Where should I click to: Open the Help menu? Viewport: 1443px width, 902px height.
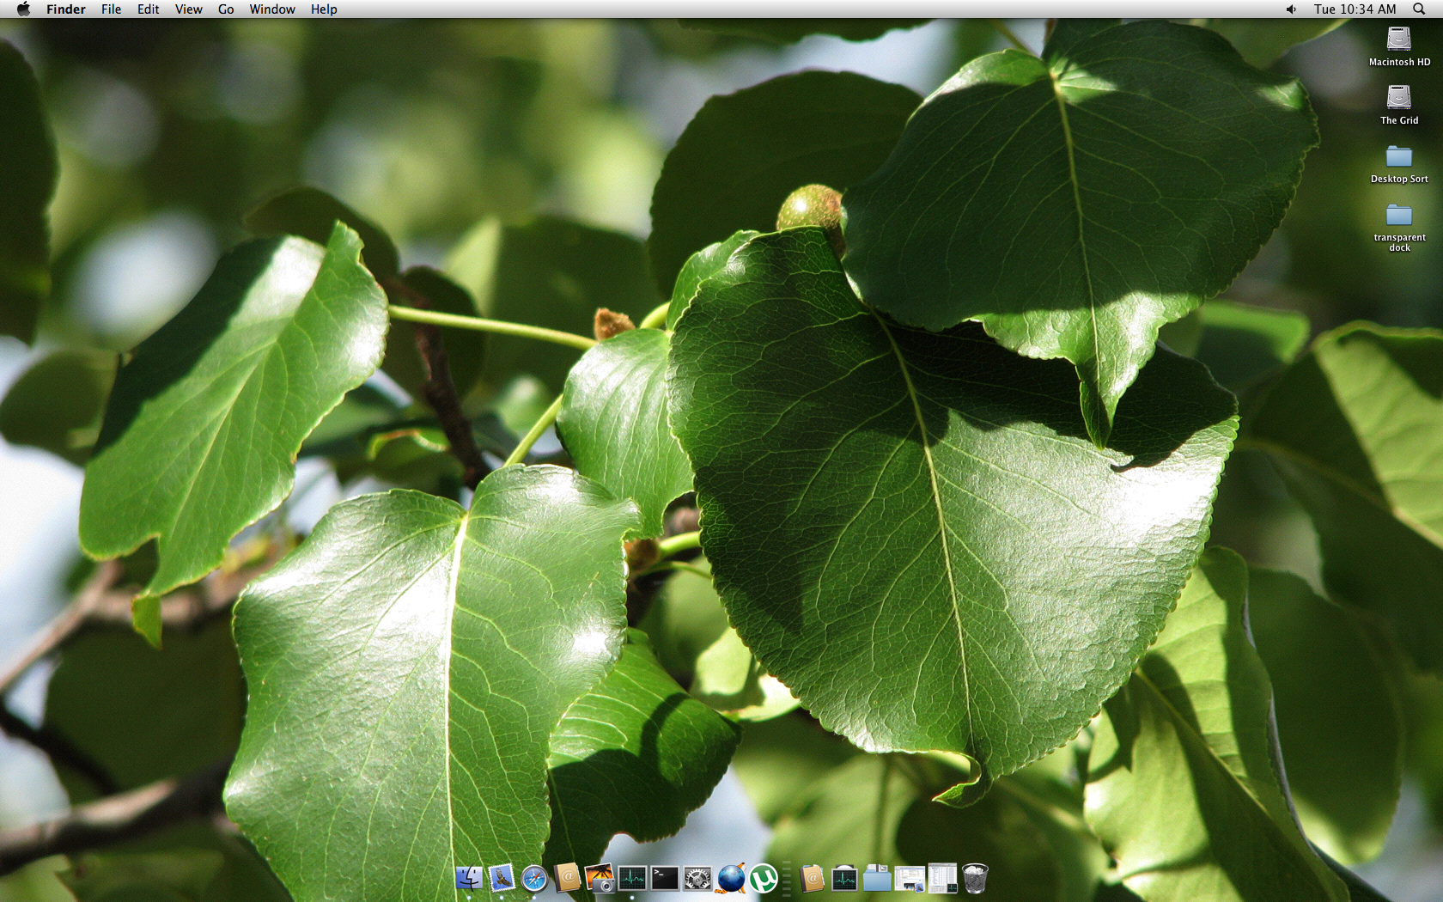(x=324, y=9)
